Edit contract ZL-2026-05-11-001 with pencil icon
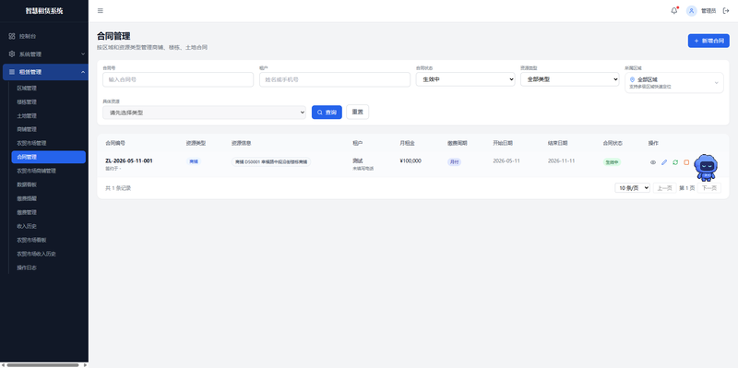The image size is (738, 368). pyautogui.click(x=664, y=162)
